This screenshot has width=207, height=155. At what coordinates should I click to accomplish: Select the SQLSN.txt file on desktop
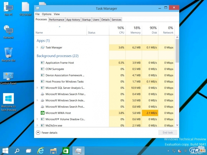25,9
